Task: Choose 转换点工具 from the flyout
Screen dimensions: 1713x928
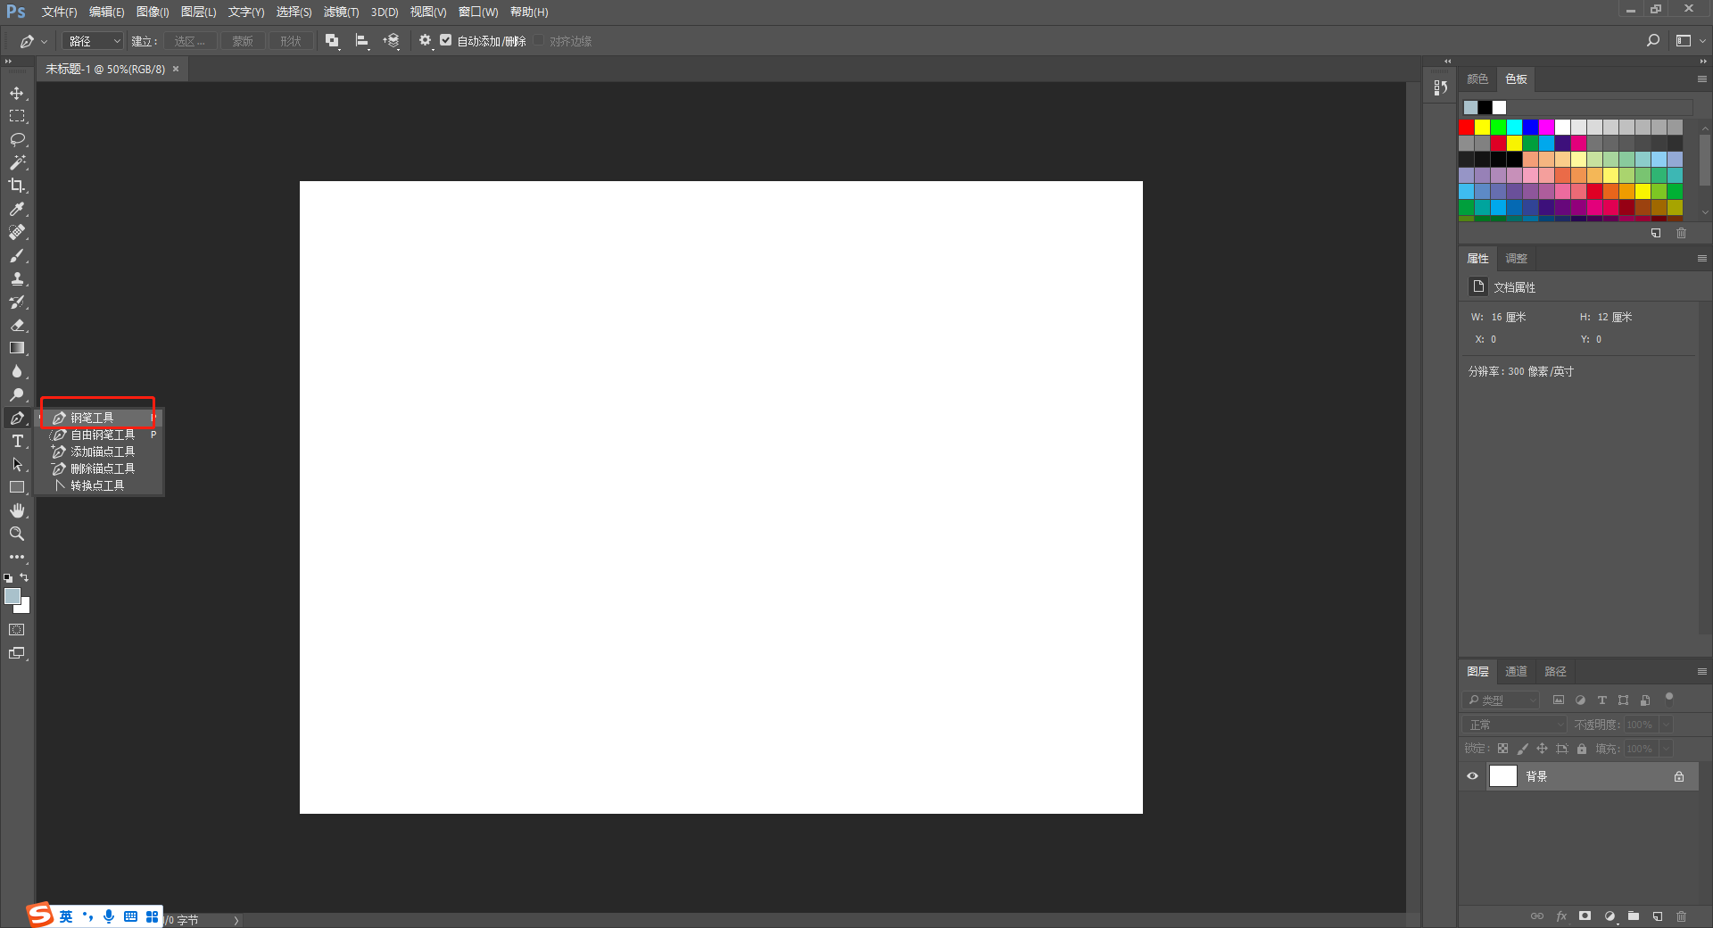Action: (x=97, y=485)
